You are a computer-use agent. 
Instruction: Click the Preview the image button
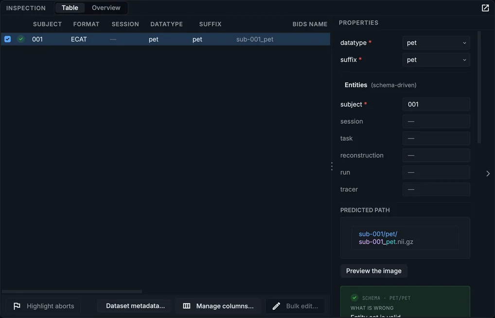pos(374,271)
